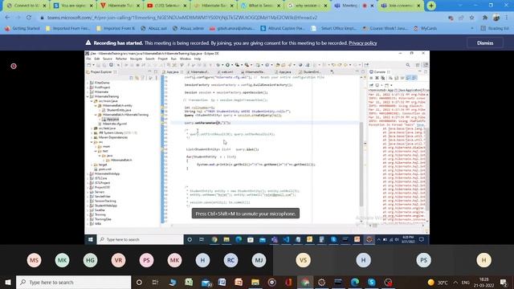Screen dimensions: 514x289
Task: Select participant avatar RC
Action: tap(230, 260)
